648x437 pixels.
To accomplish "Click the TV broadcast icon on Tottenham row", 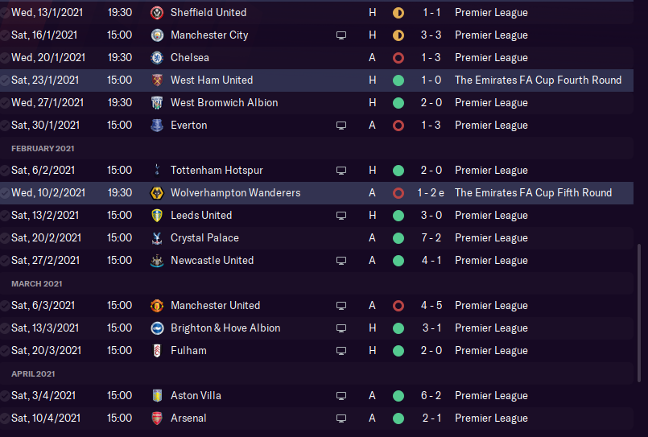I will [341, 171].
